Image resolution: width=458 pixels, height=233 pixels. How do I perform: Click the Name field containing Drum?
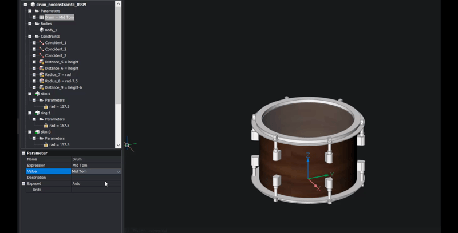click(94, 159)
